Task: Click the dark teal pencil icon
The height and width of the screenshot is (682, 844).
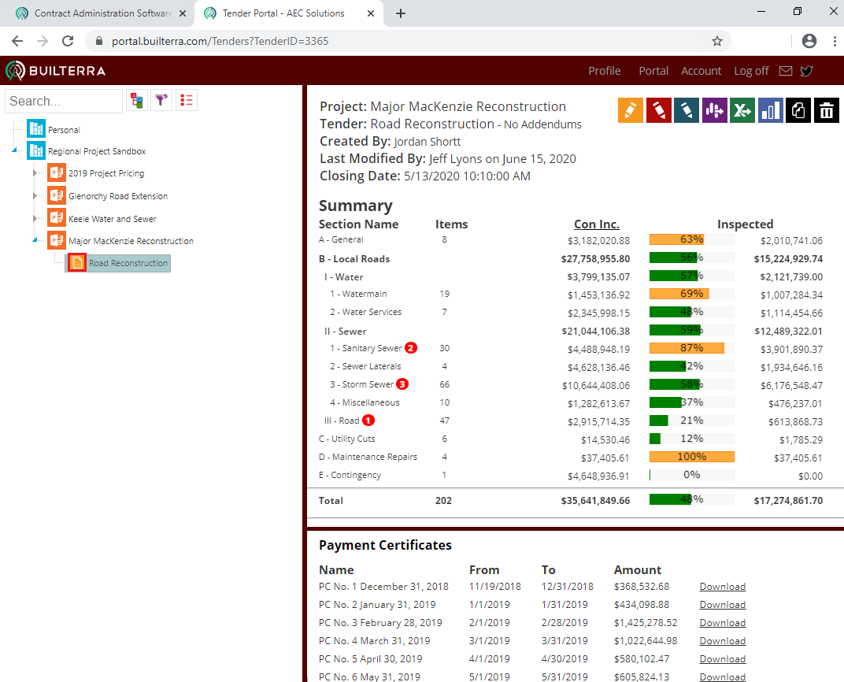Action: tap(687, 110)
